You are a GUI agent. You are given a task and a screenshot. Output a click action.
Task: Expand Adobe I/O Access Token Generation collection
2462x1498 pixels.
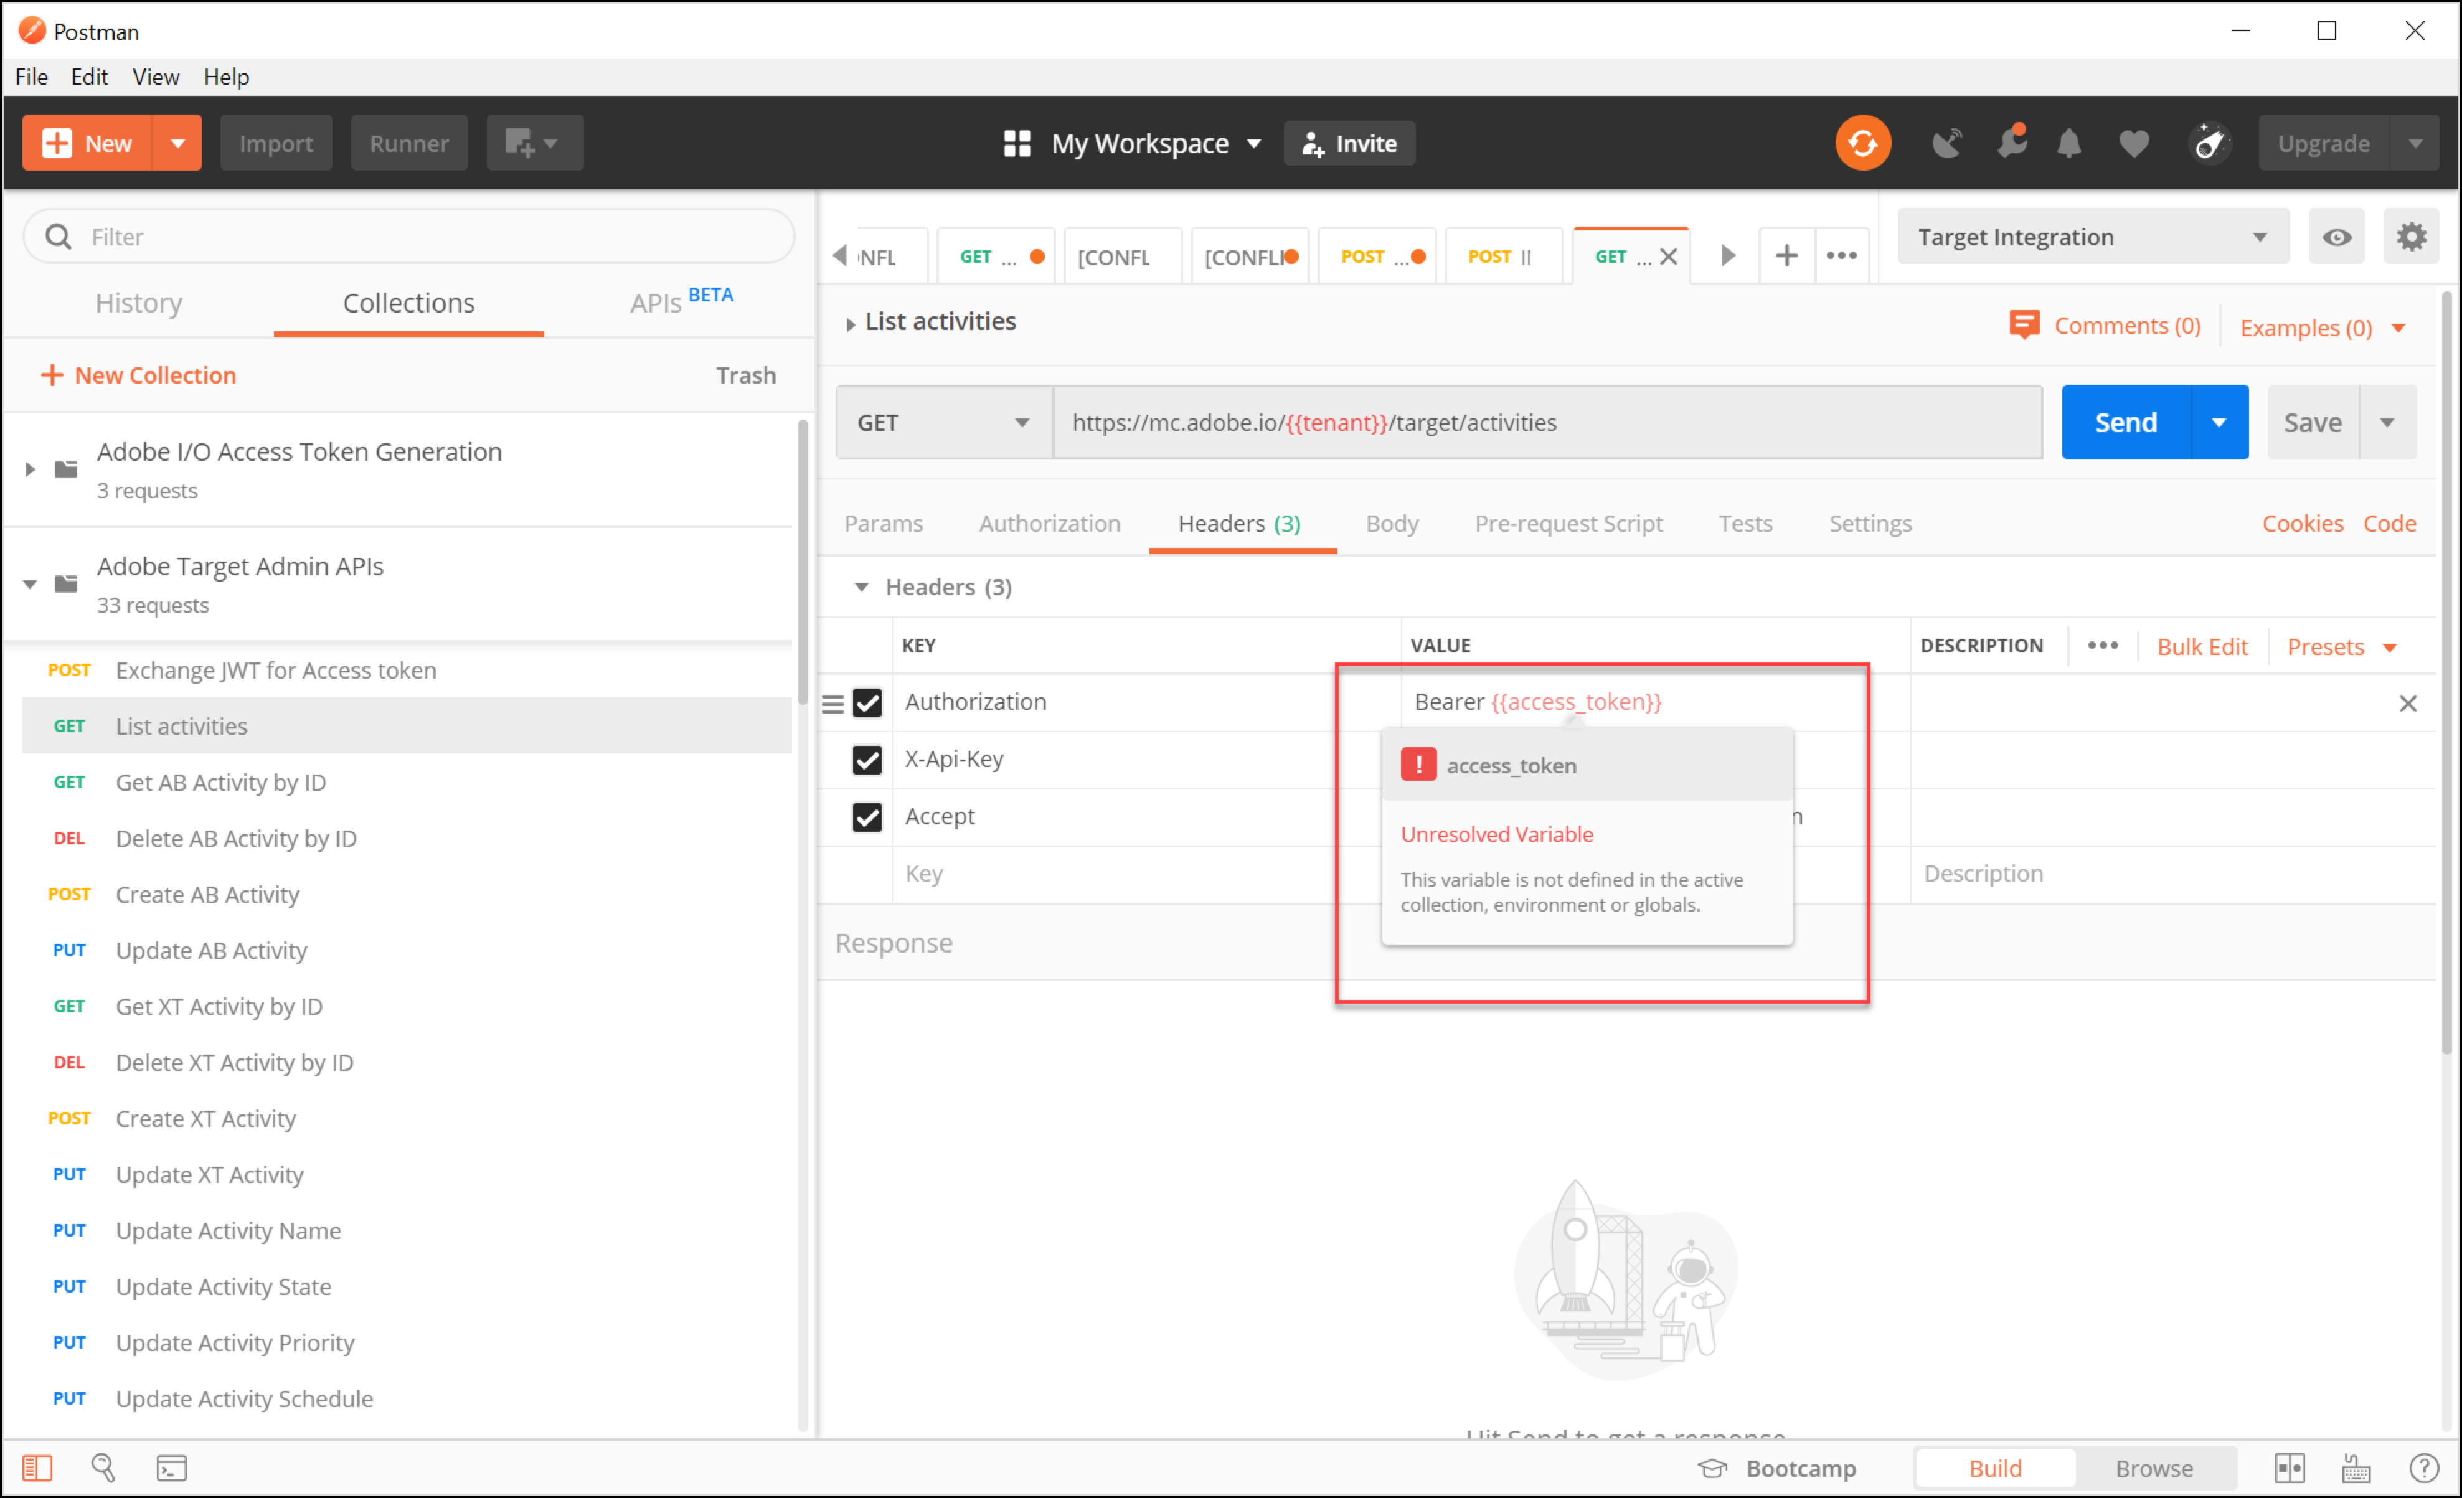coord(30,469)
